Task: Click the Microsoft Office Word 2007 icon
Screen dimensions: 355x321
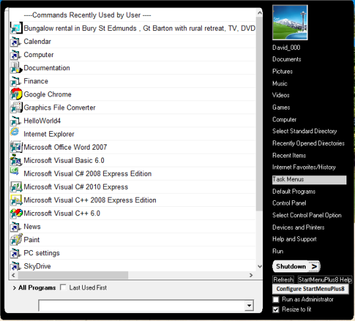Action: coord(16,147)
